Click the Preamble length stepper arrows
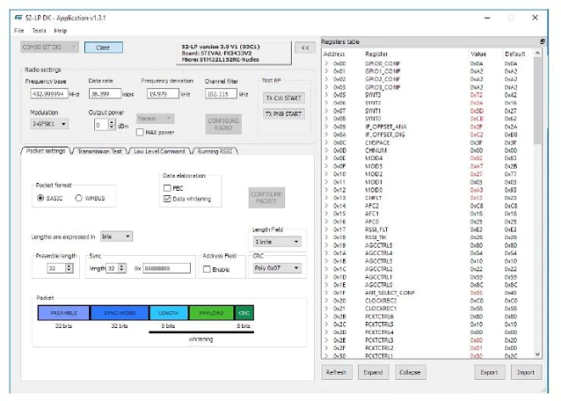 69,268
